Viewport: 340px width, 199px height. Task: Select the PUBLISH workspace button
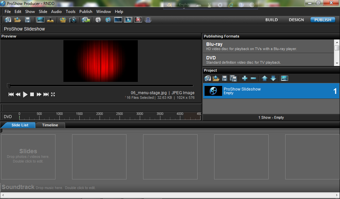point(323,20)
